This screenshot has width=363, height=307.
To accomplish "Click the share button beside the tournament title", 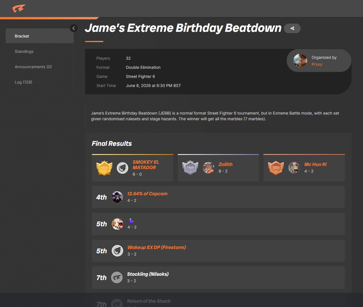I will (x=292, y=28).
